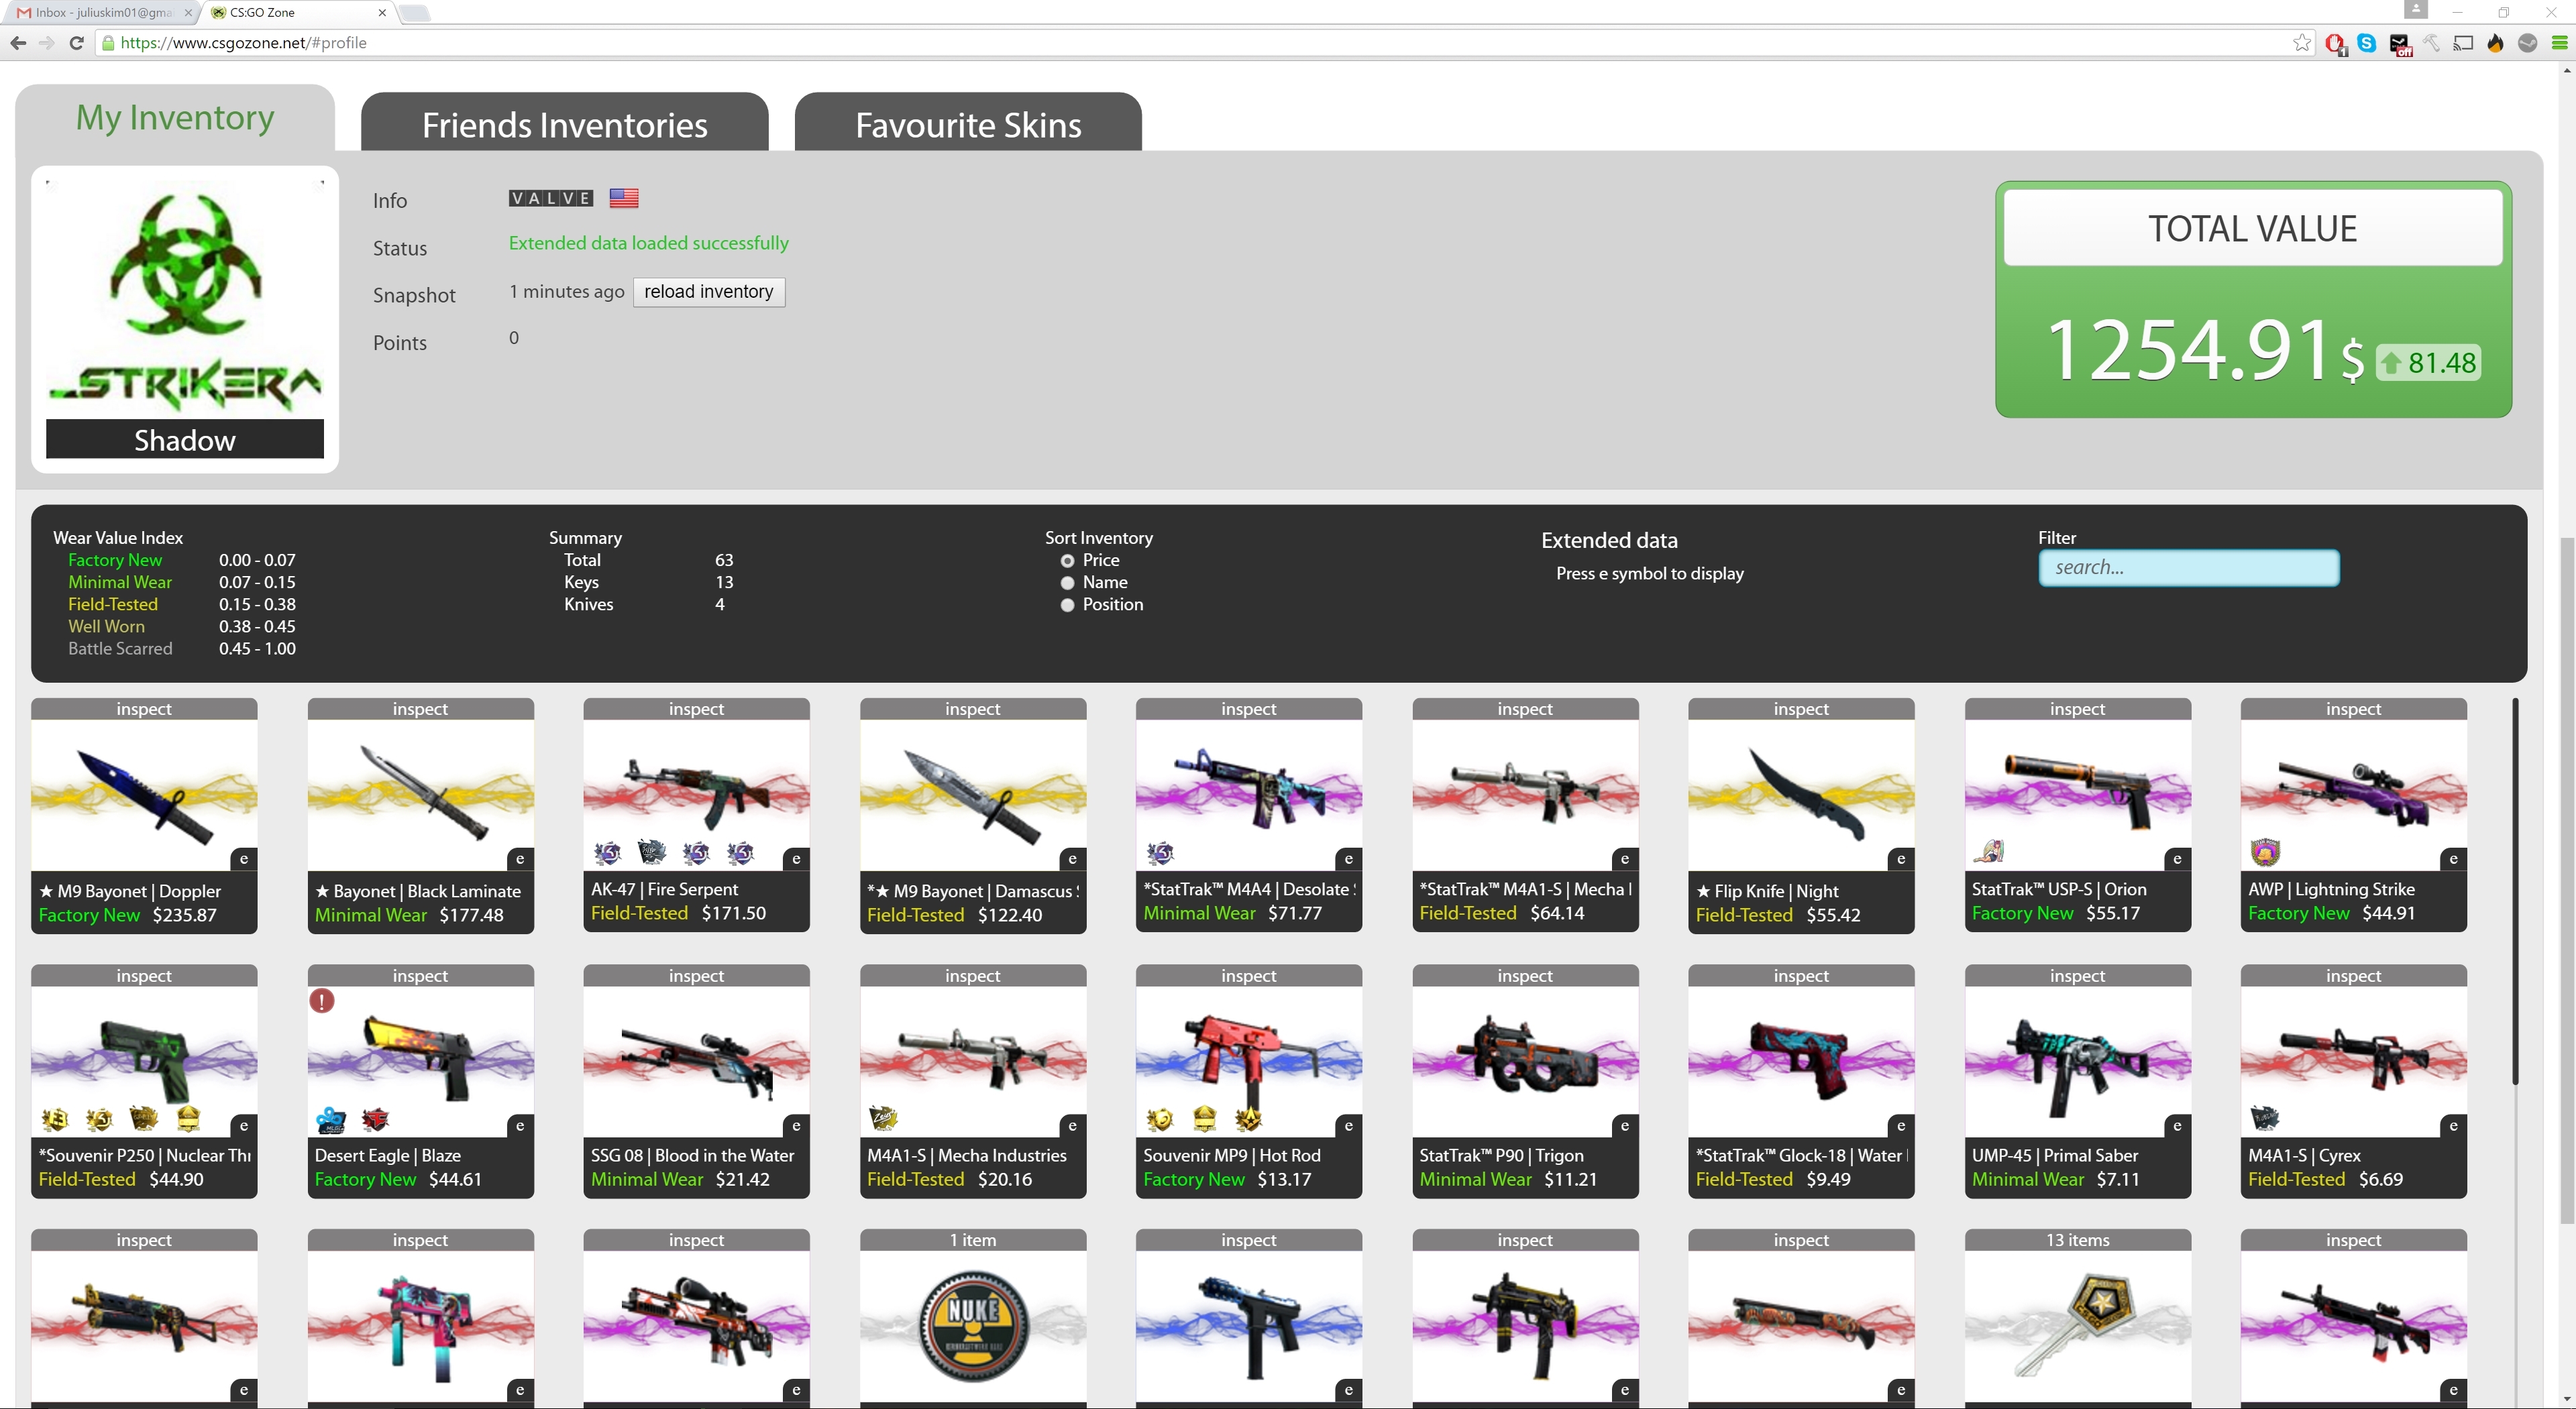Select the Price sort option

click(1067, 561)
